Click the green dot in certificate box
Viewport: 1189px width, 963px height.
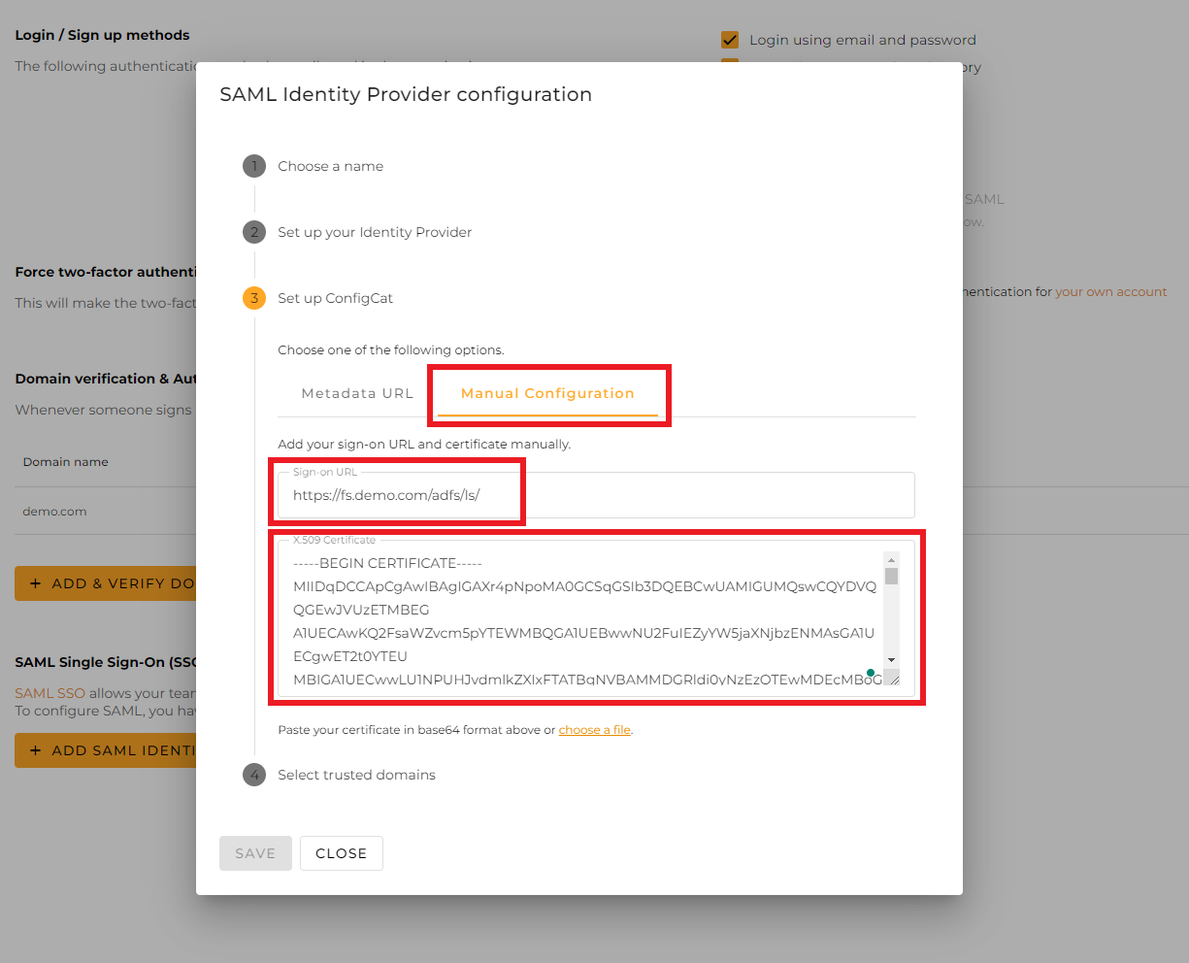click(x=871, y=673)
